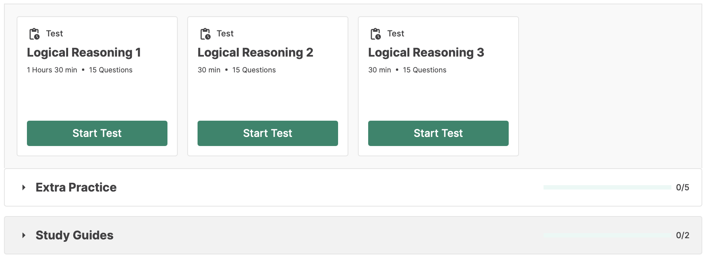Click the Study Guides progress bar
The width and height of the screenshot is (711, 258).
point(607,235)
